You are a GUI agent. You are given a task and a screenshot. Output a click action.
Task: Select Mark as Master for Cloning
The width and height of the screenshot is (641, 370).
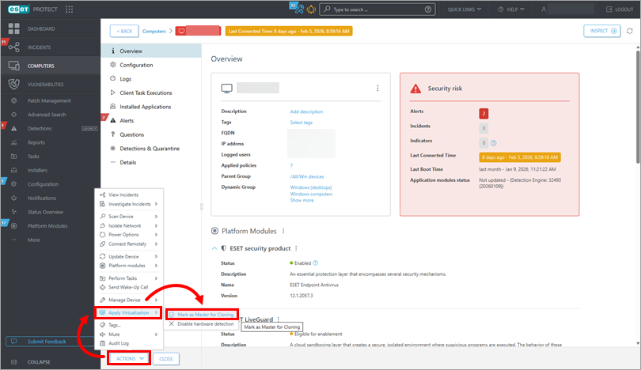[205, 314]
